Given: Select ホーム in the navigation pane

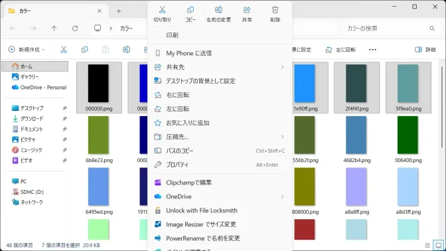Looking at the screenshot, I should point(35,66).
